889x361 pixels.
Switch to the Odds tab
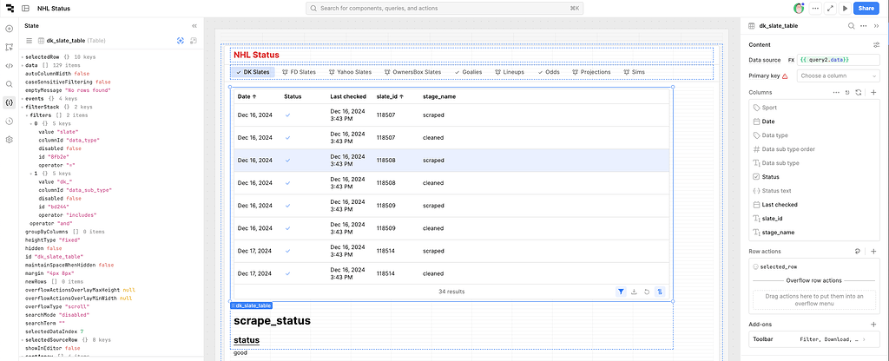549,73
